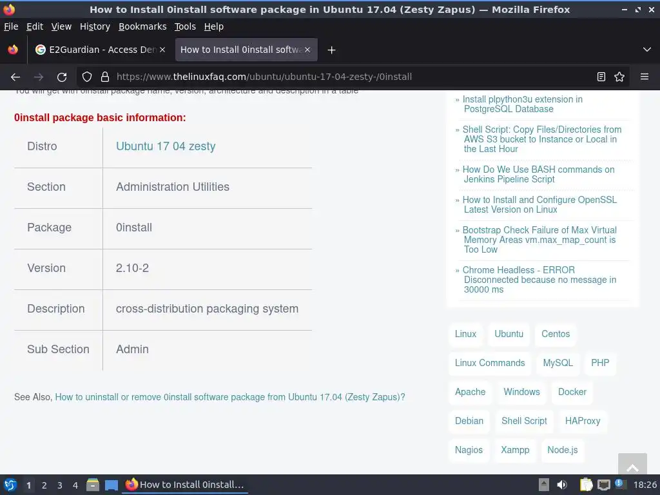
Task: Click the Linux tag
Action: pos(465,334)
